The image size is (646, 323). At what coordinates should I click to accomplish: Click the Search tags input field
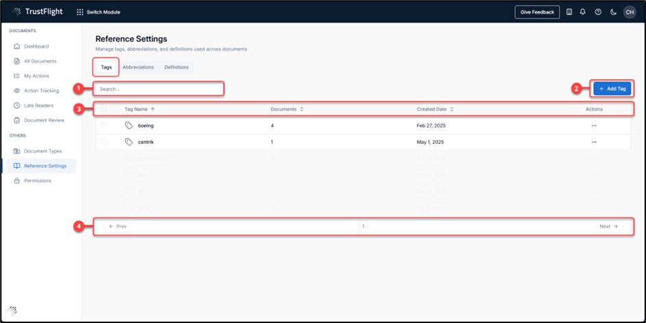click(x=159, y=89)
